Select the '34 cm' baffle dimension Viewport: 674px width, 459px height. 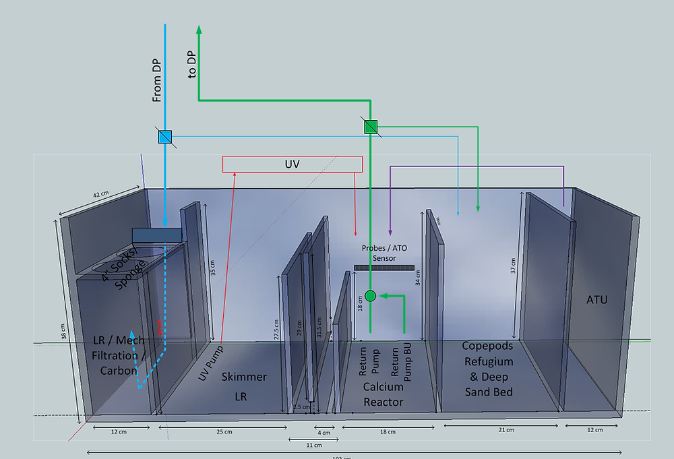click(x=418, y=278)
